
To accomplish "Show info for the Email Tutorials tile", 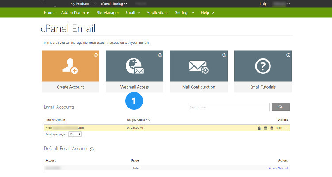I will pos(288,55).
